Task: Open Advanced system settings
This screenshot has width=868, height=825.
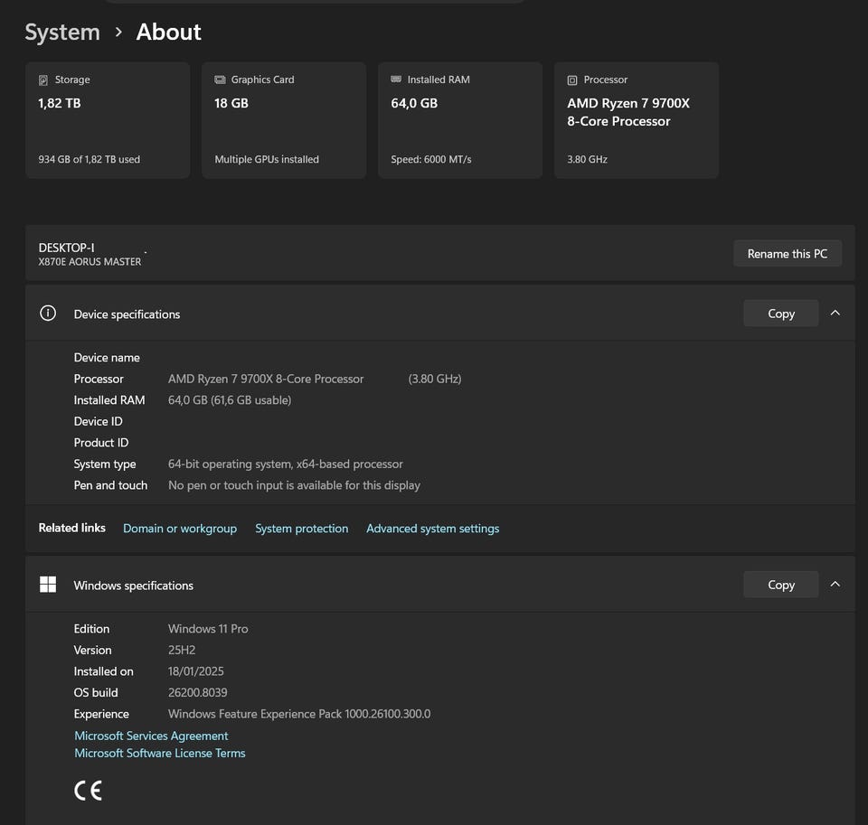Action: pyautogui.click(x=432, y=529)
